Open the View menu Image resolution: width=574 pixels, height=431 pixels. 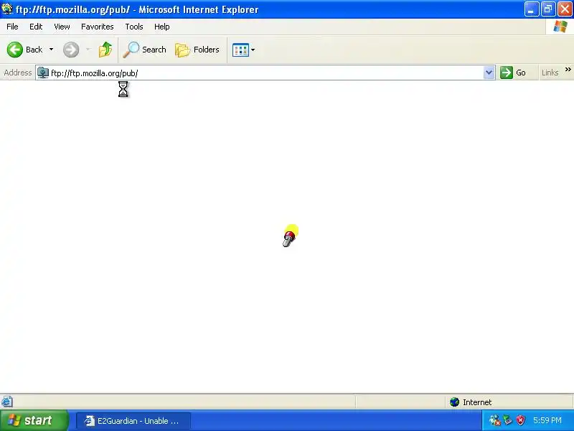[62, 27]
